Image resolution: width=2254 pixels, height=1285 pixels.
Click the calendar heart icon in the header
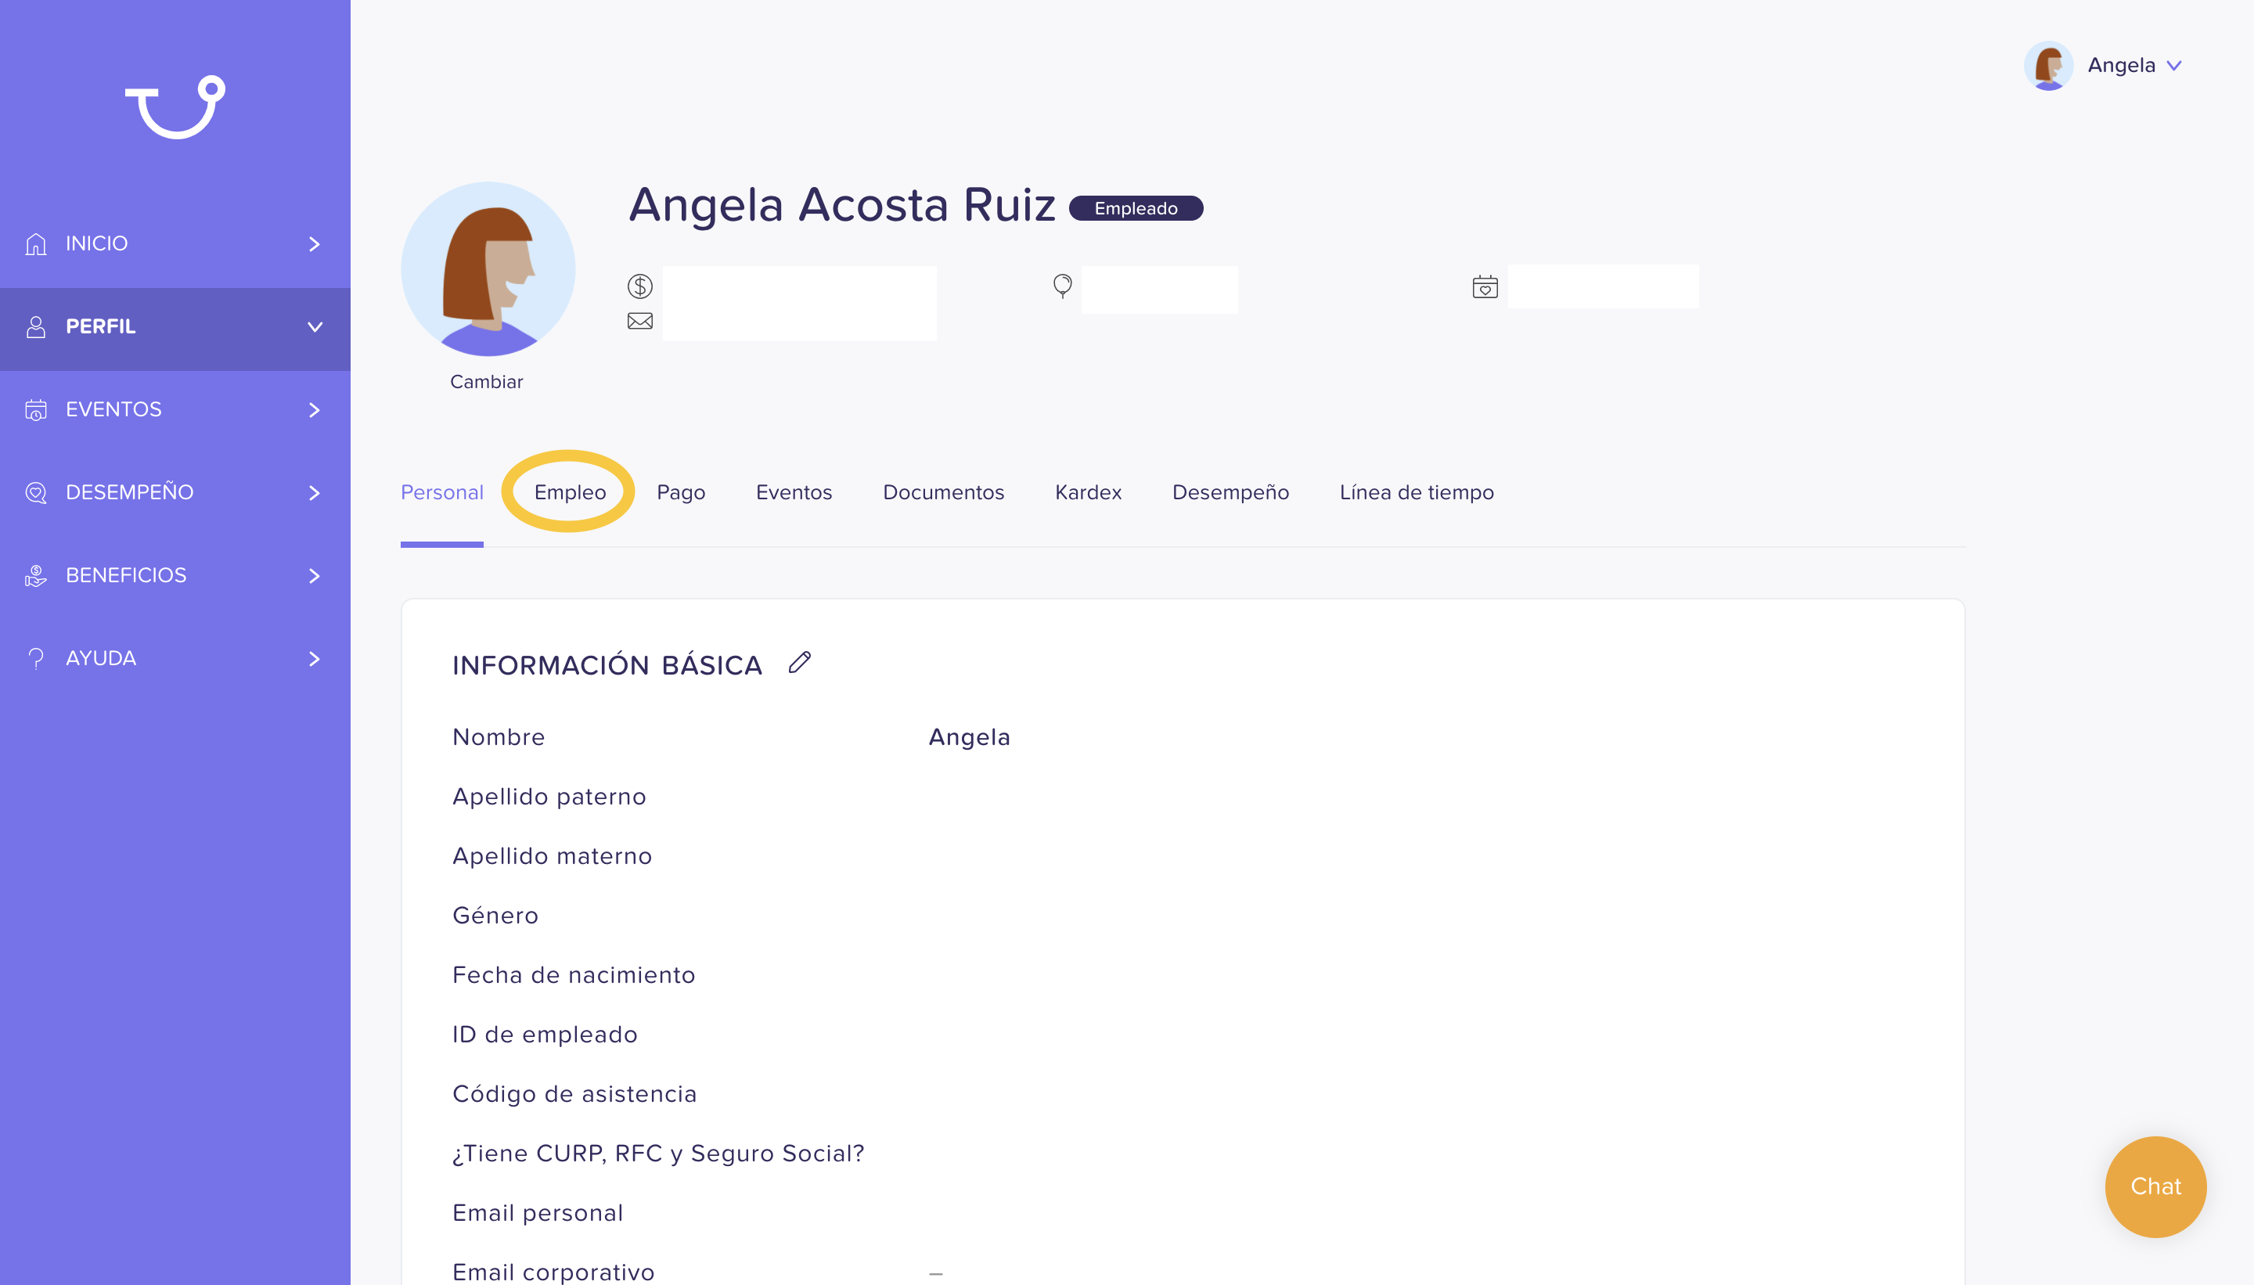pyautogui.click(x=1485, y=287)
